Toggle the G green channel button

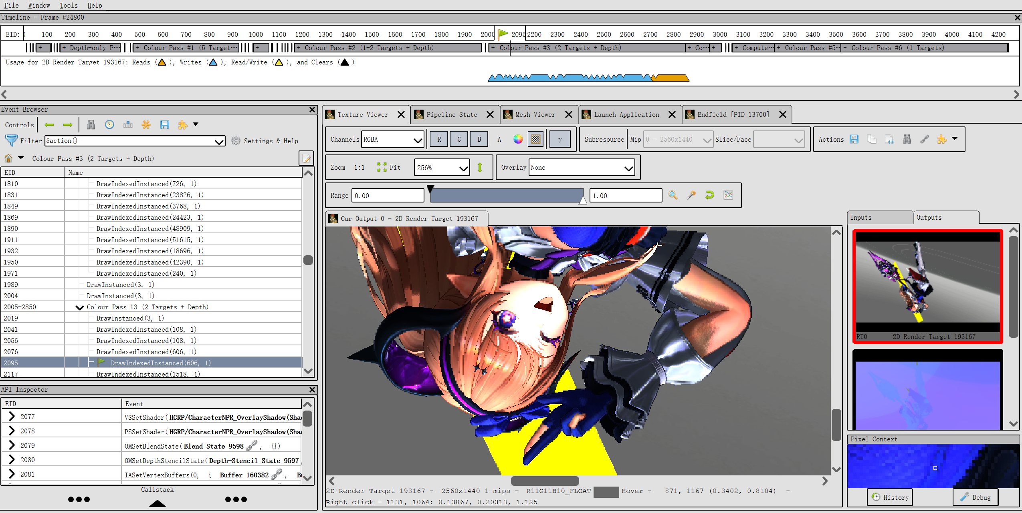(459, 139)
